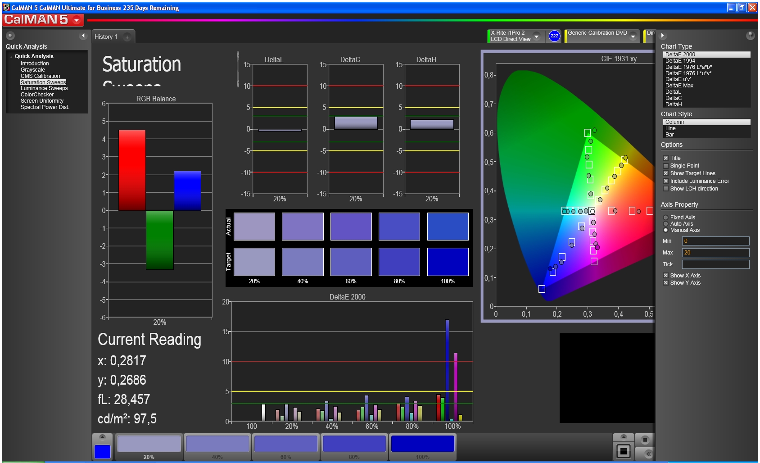The width and height of the screenshot is (760, 463).
Task: Open X-Rite i1Pro 2 meter dropdown
Action: (536, 36)
